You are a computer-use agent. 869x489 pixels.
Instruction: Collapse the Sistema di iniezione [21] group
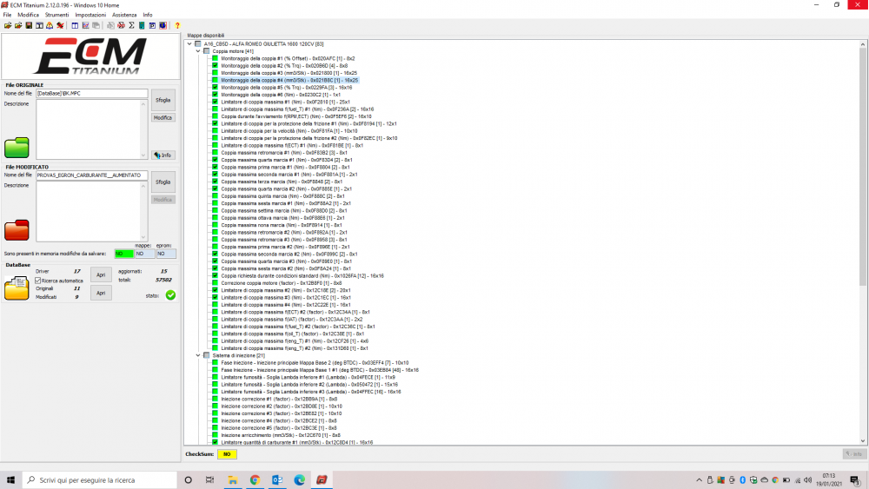[198, 355]
